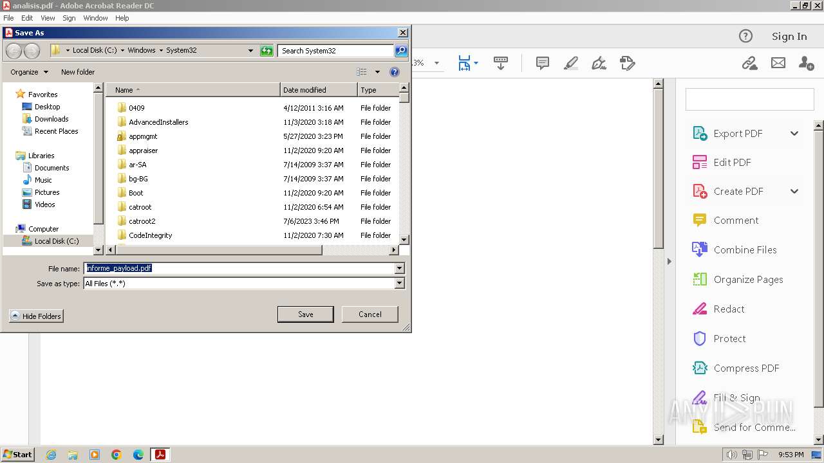
Task: Click the Hide Folders button
Action: [36, 316]
